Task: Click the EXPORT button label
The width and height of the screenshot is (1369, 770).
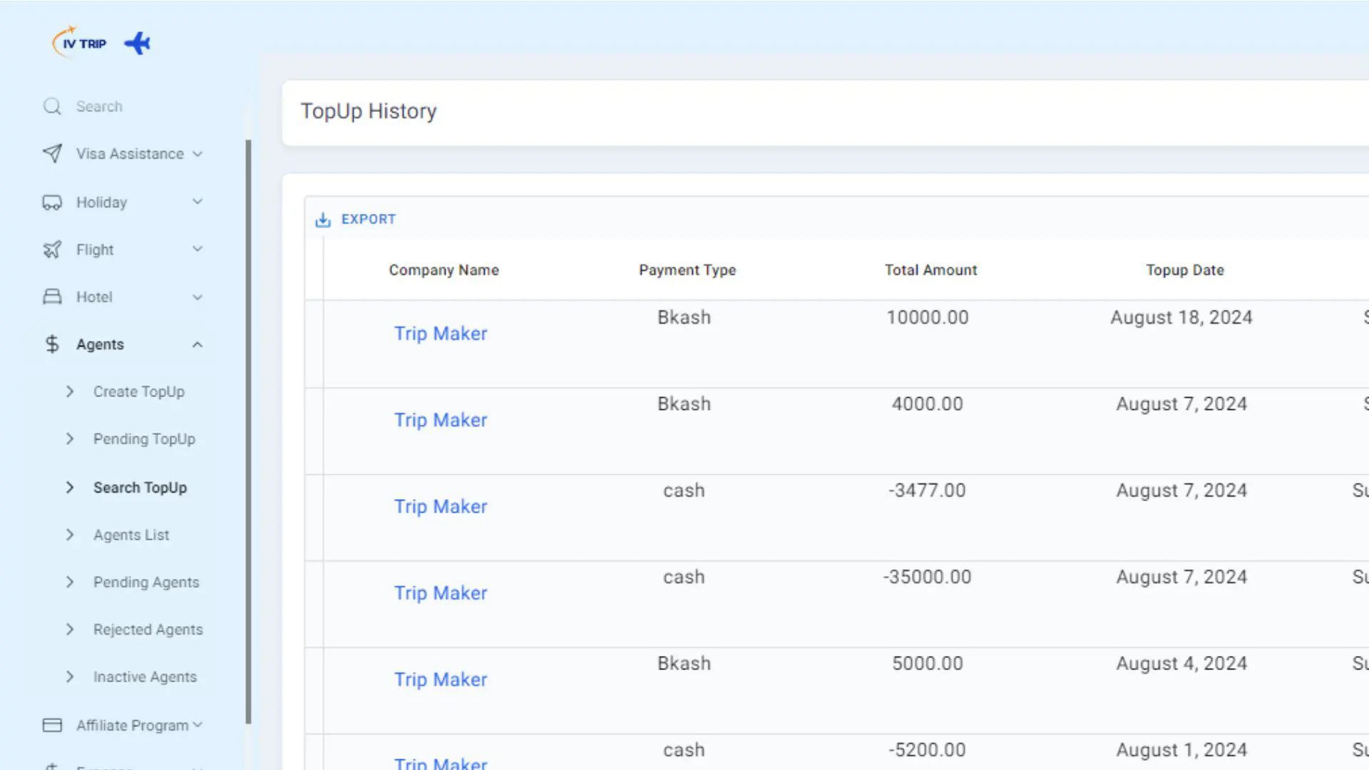Action: [x=369, y=220]
